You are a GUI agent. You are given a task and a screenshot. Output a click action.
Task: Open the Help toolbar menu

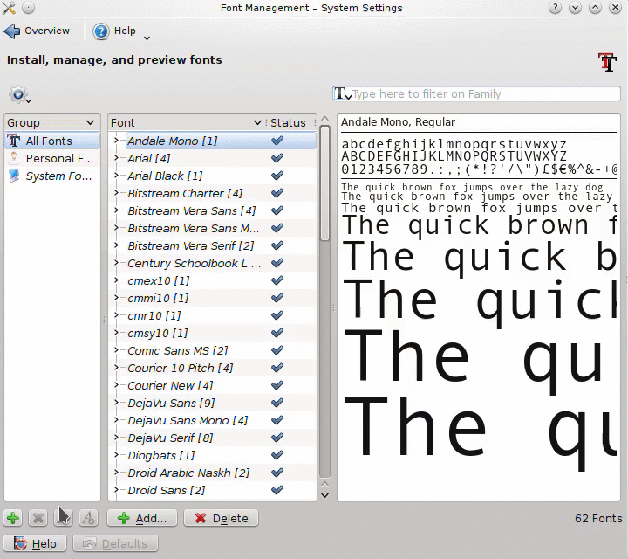[114, 31]
